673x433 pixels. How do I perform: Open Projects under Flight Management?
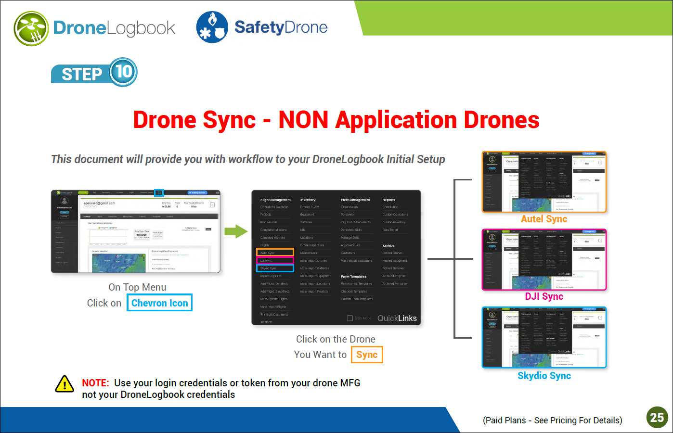(x=266, y=215)
